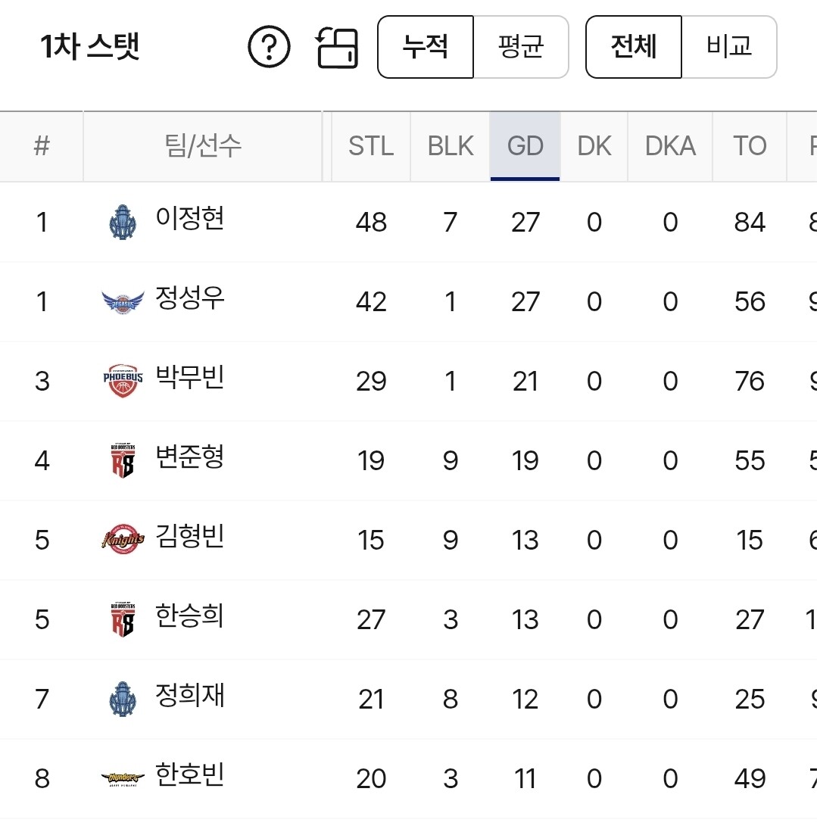Open player 정희재's profile link
Viewport: 817px width, 829px height.
pos(189,696)
